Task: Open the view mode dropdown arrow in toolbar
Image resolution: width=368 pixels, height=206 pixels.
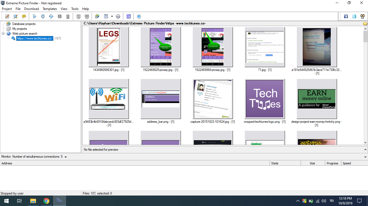Action: tap(112, 16)
